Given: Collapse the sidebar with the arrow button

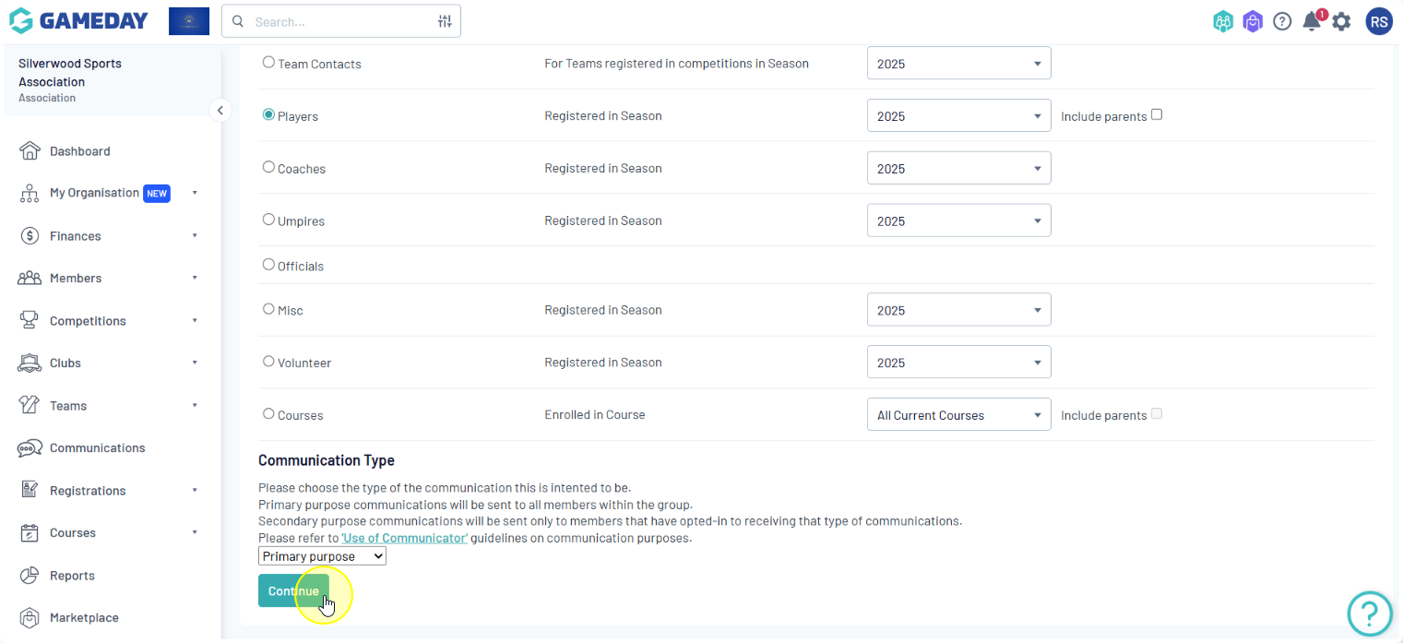Looking at the screenshot, I should (x=220, y=111).
